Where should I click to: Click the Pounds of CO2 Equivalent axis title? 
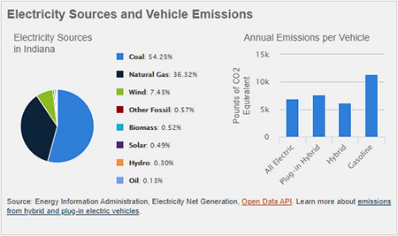242,95
